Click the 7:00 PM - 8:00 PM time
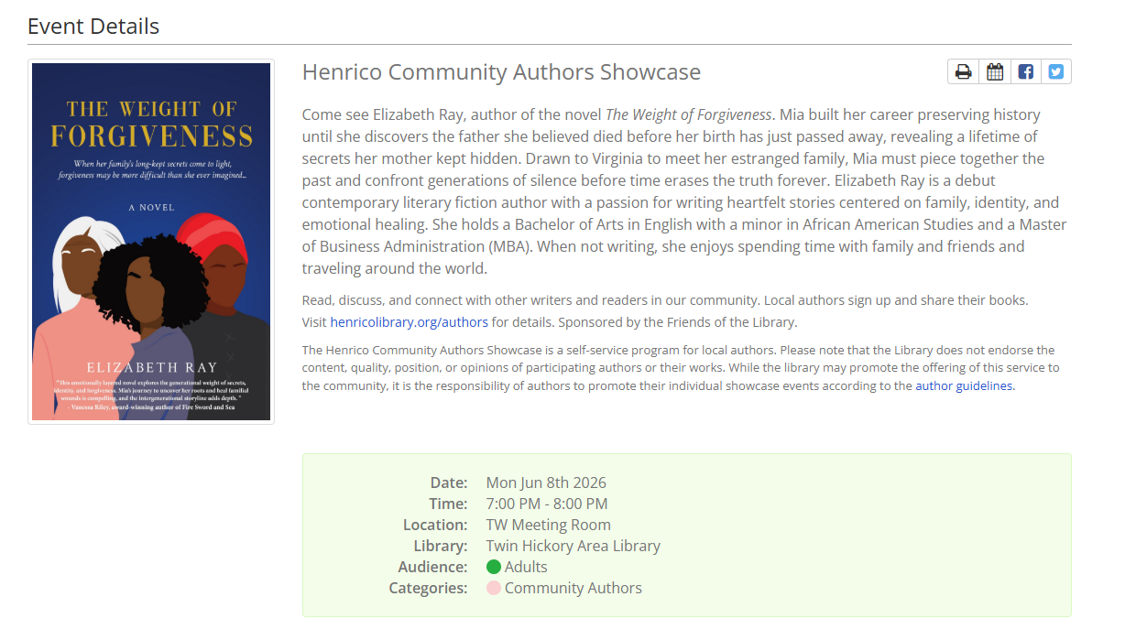The image size is (1147, 629). tap(546, 504)
